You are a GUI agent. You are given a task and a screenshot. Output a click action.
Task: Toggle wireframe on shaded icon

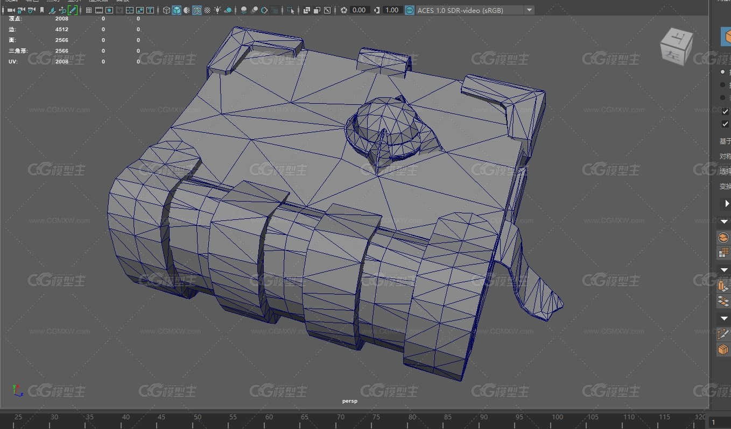coord(197,10)
